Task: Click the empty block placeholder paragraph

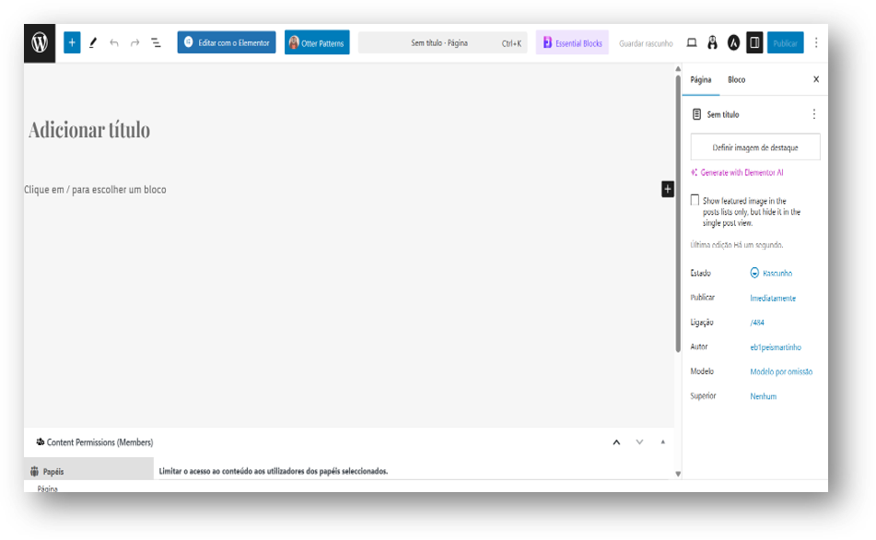Action: [x=95, y=190]
